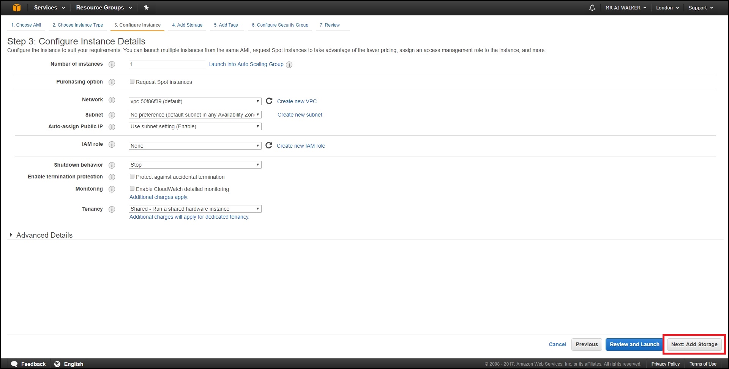Show info for IAM role

tap(112, 144)
